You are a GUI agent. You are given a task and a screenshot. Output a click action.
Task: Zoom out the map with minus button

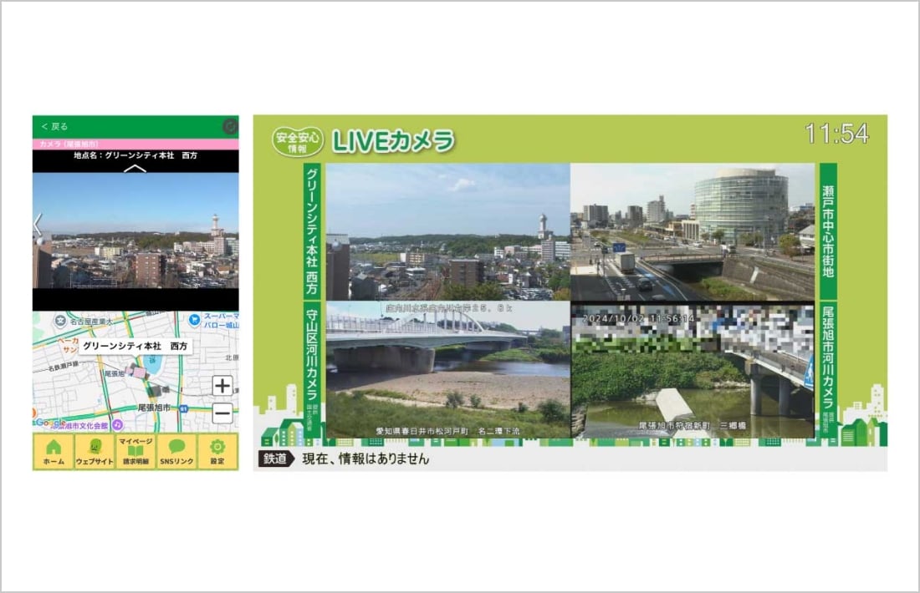tap(222, 413)
